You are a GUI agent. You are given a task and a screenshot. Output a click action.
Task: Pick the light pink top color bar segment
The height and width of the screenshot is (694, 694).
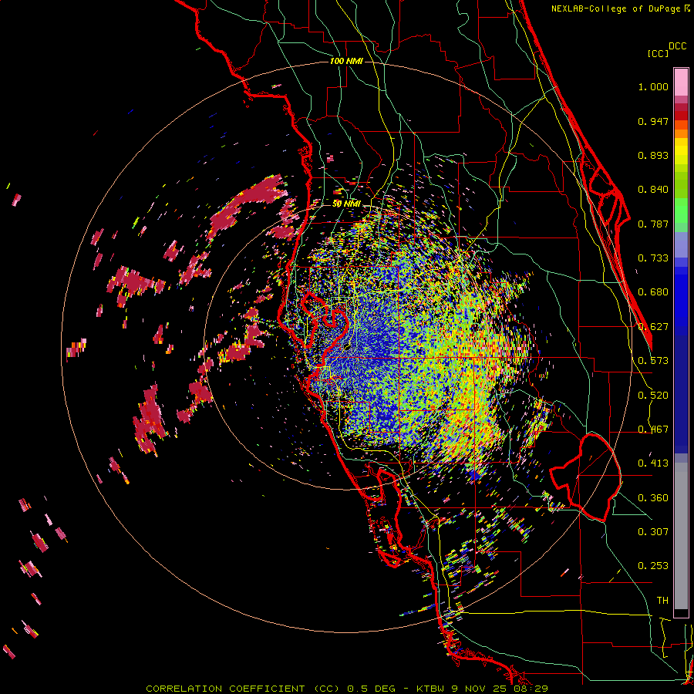click(x=681, y=83)
